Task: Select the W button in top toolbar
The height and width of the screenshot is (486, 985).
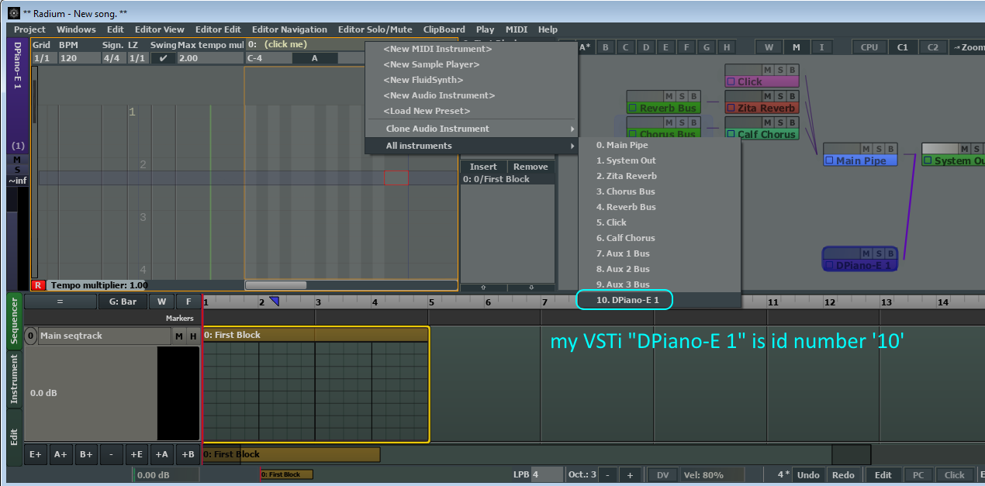Action: (x=769, y=47)
